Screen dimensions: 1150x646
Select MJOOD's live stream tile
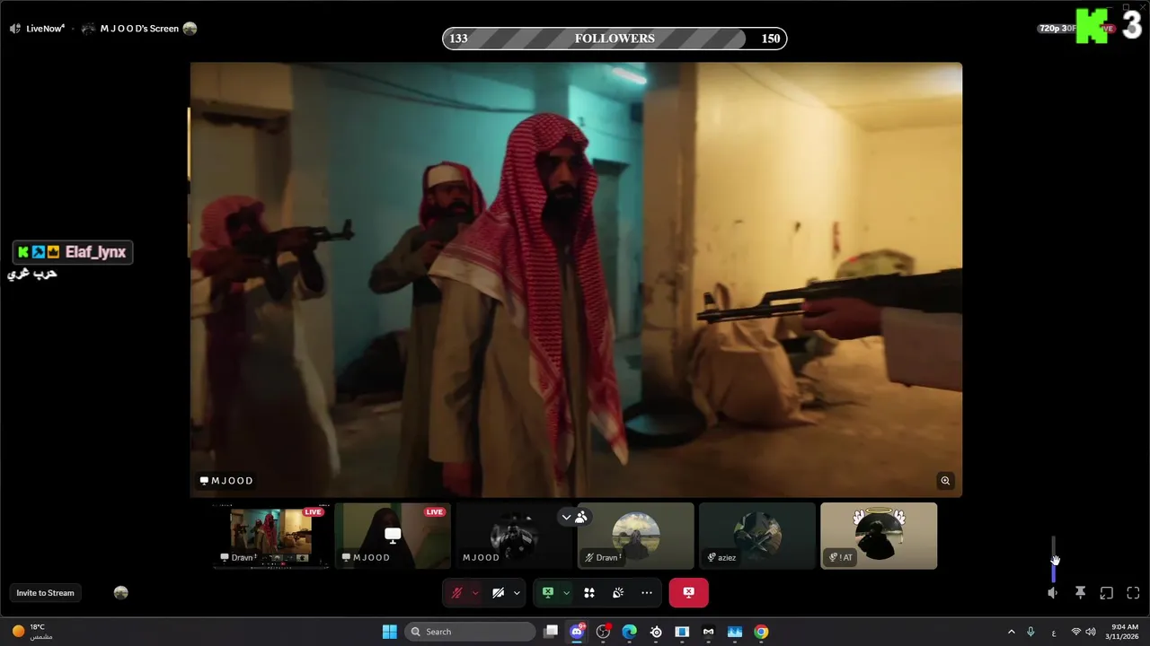click(x=393, y=536)
